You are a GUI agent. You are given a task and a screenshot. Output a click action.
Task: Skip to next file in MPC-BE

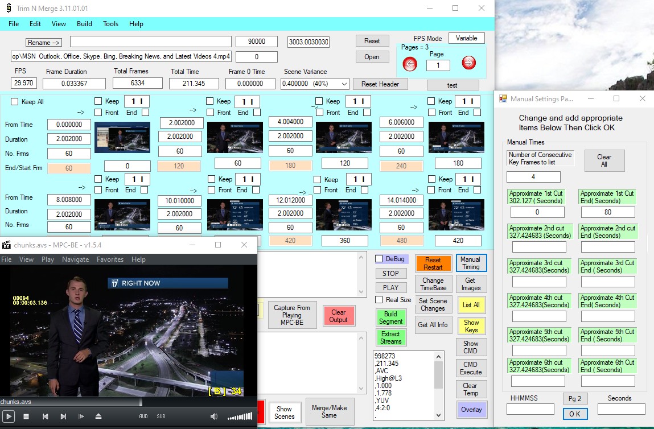pyautogui.click(x=63, y=416)
